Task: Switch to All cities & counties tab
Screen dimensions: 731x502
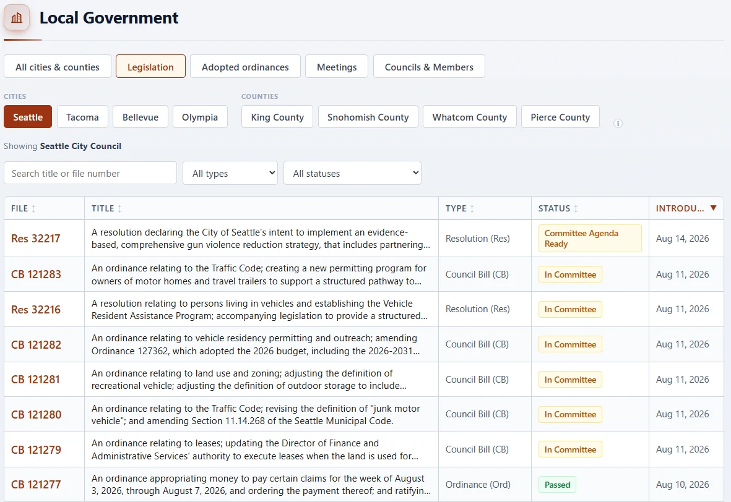Action: click(58, 67)
